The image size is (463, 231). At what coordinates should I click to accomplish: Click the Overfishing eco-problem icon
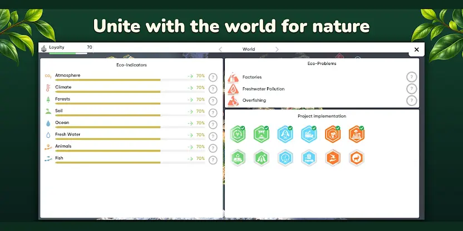233,101
